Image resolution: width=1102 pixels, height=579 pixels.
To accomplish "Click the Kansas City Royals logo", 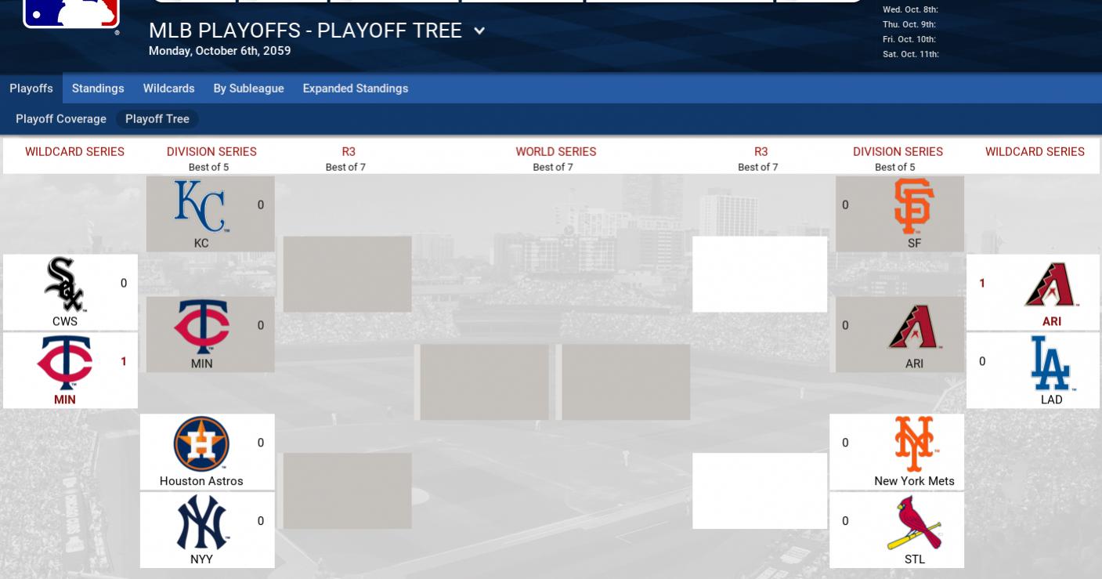I will click(201, 206).
